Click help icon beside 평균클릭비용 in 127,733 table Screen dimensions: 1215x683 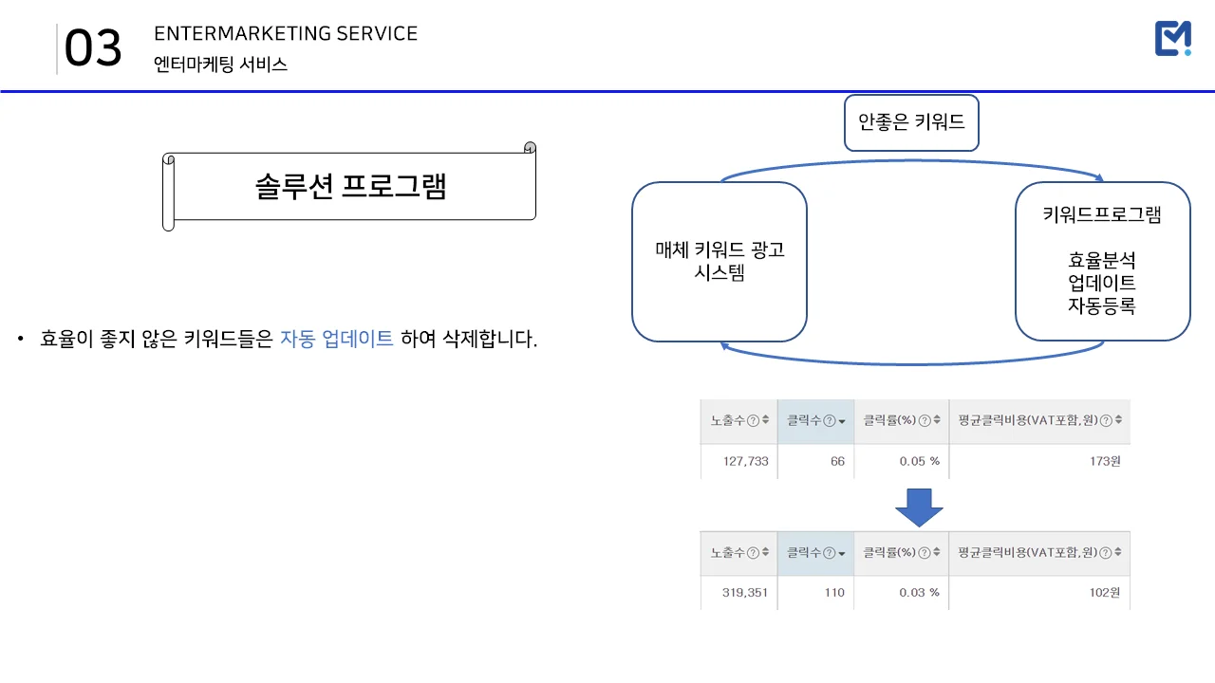point(1106,420)
